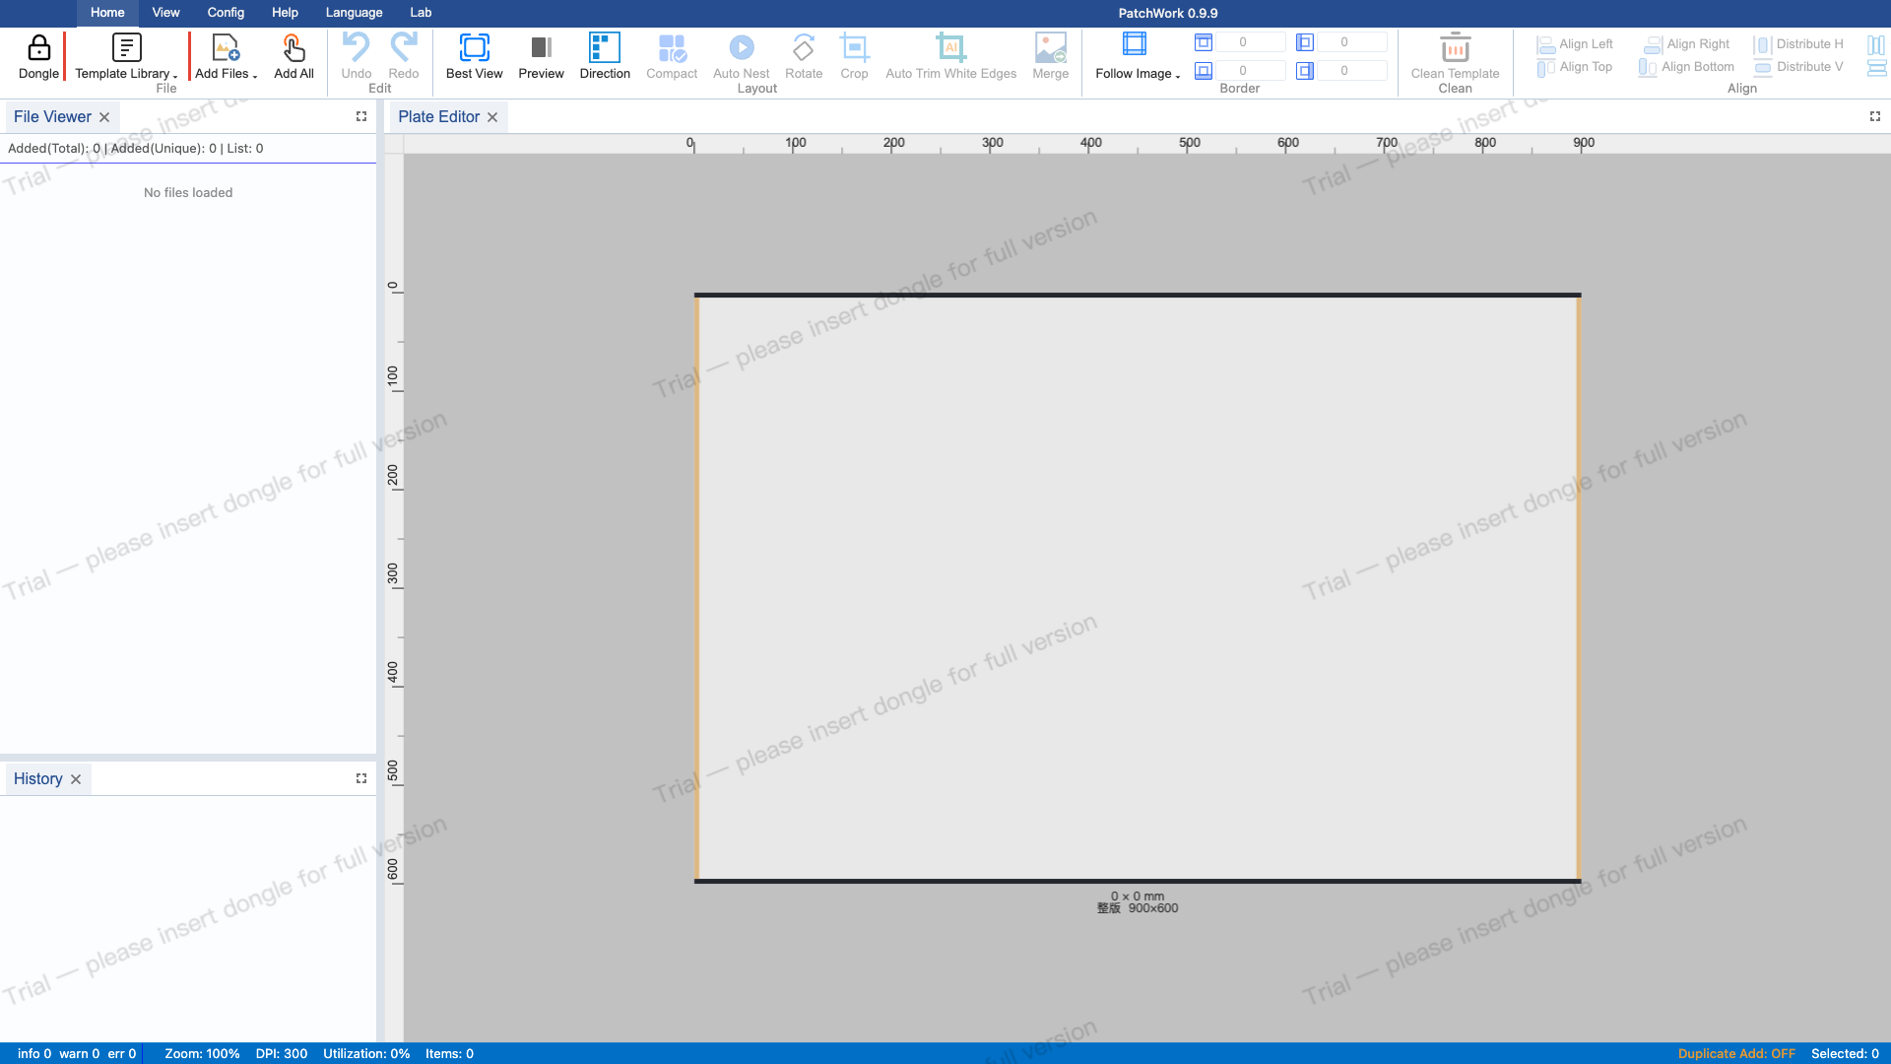Run Auto Nest

coord(741,57)
